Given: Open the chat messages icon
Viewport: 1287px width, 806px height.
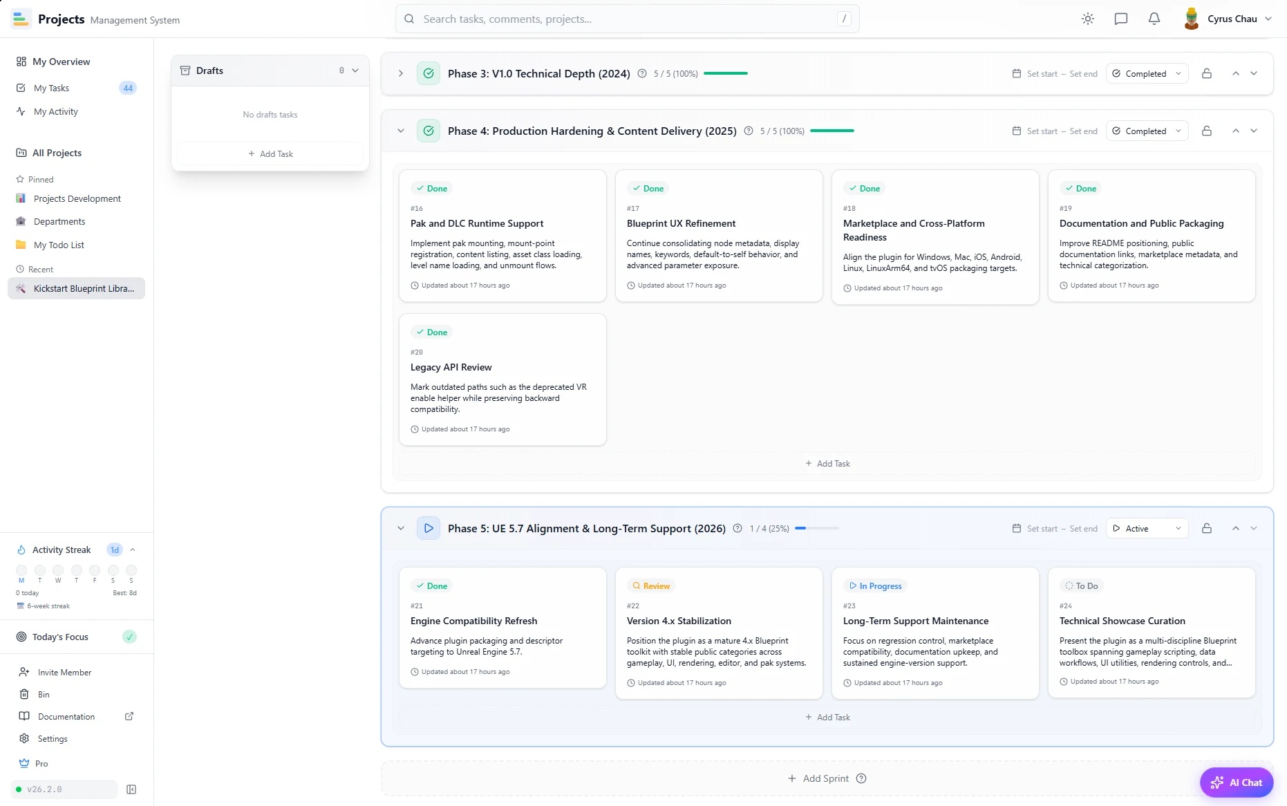Looking at the screenshot, I should [x=1120, y=19].
